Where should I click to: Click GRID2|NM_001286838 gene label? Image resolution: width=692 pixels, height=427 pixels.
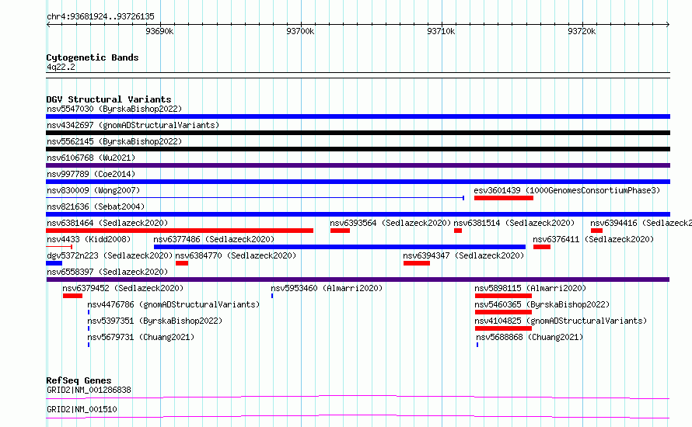pos(89,390)
